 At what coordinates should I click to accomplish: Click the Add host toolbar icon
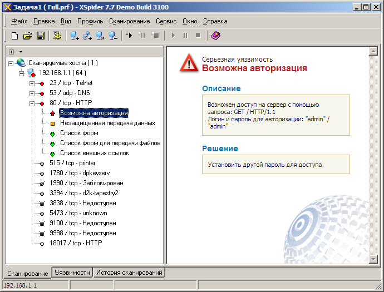[74, 36]
